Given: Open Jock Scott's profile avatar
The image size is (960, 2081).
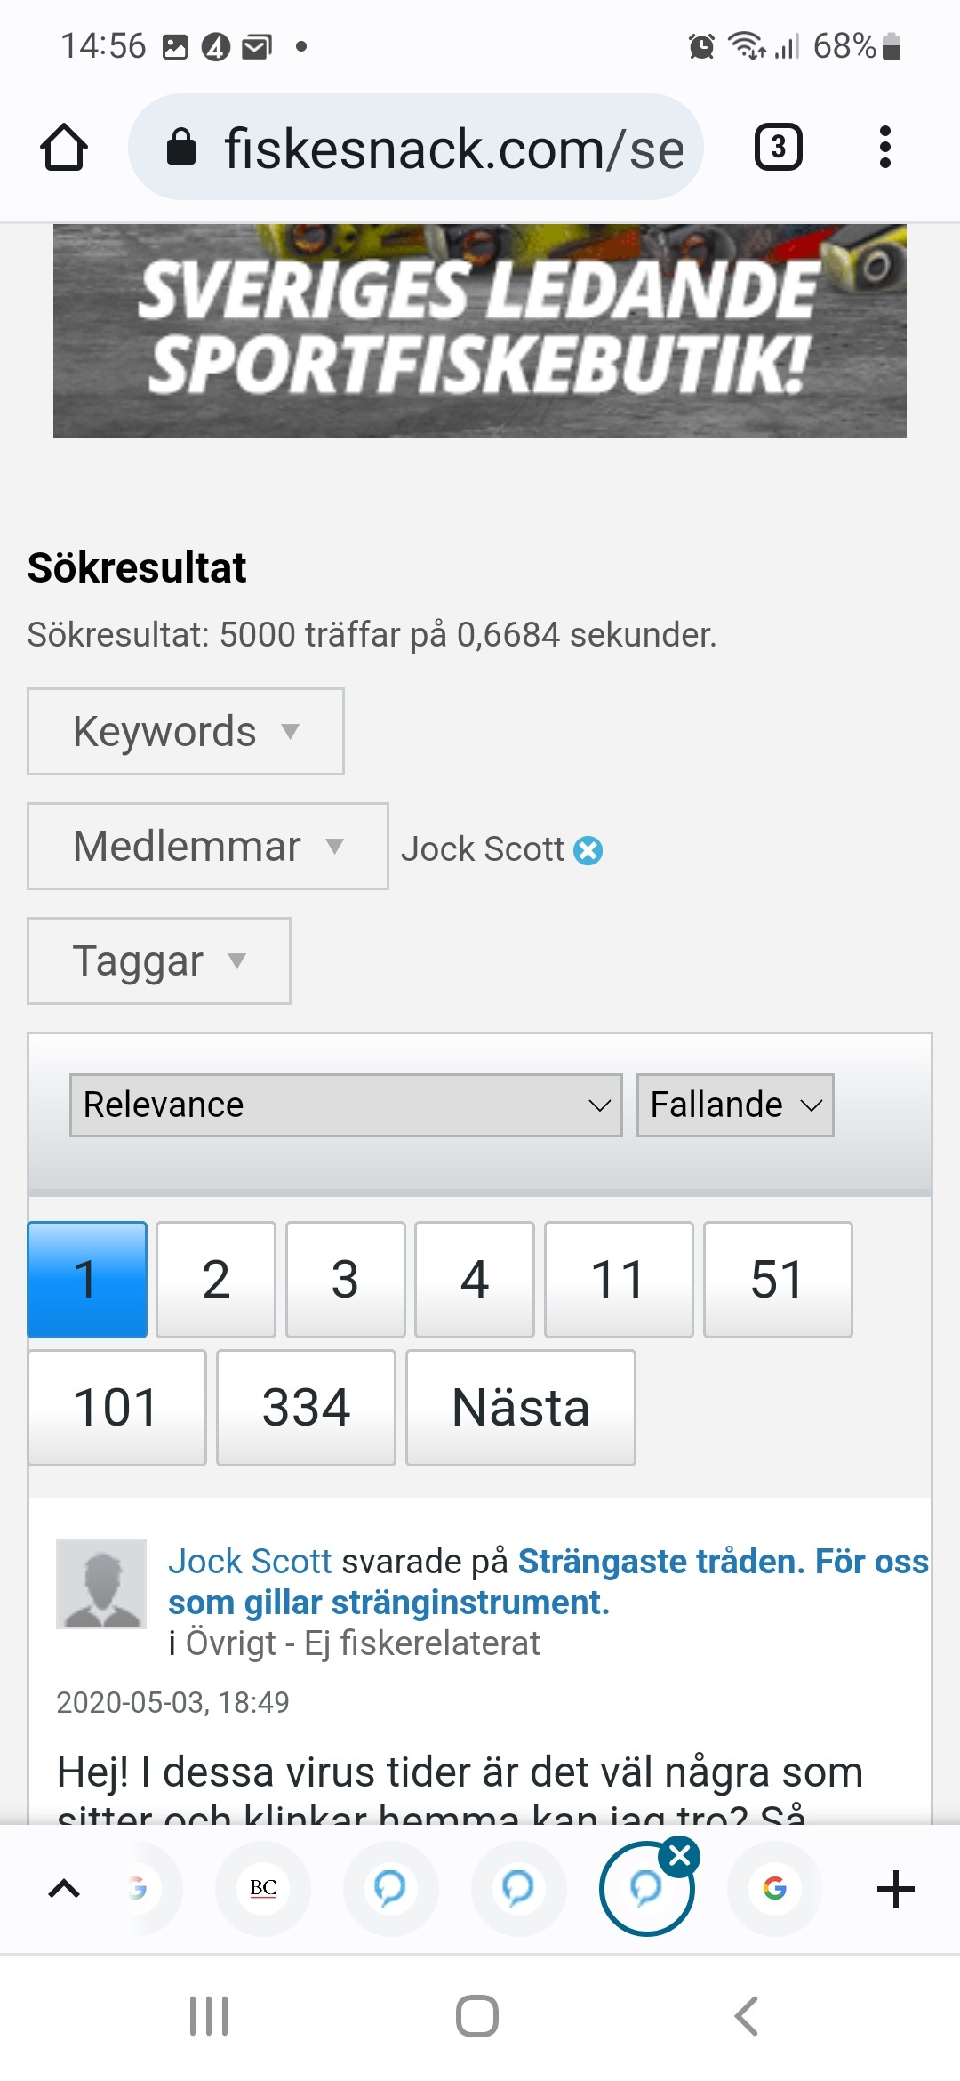Looking at the screenshot, I should 101,1584.
